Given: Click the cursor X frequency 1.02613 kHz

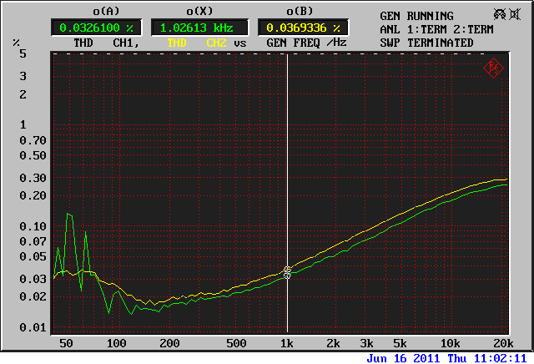Looking at the screenshot, I should point(199,28).
